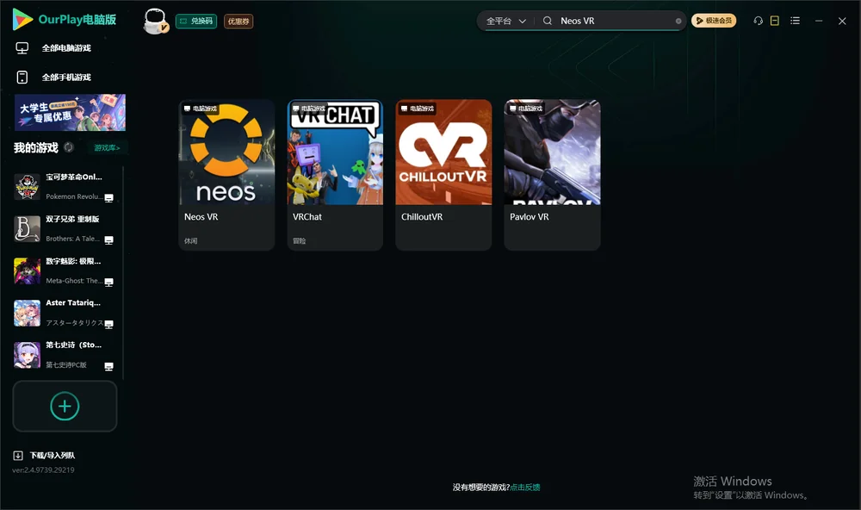
Task: Open the Neos VR game card
Action: 226,175
